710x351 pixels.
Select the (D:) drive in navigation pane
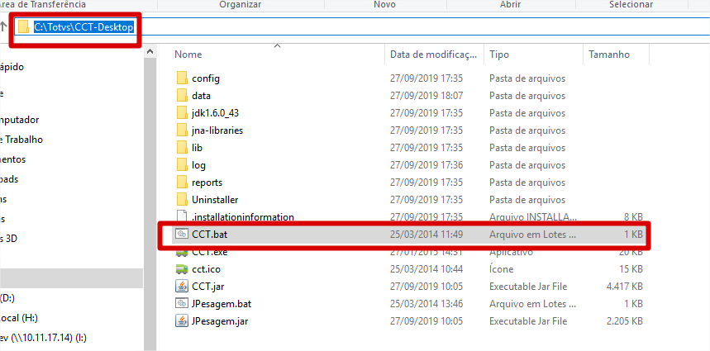[x=7, y=297]
